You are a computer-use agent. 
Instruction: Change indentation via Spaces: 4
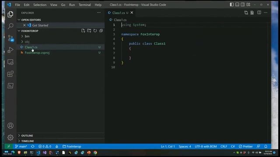[x=185, y=147]
